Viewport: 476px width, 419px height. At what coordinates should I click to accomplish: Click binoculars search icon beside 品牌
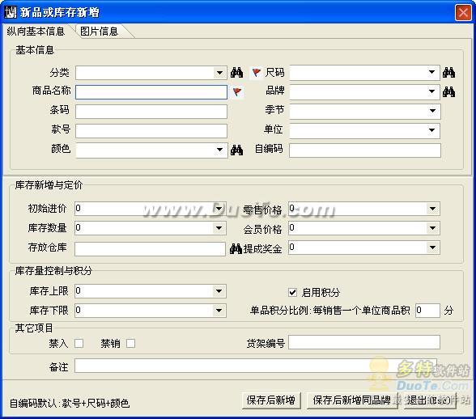(x=448, y=91)
